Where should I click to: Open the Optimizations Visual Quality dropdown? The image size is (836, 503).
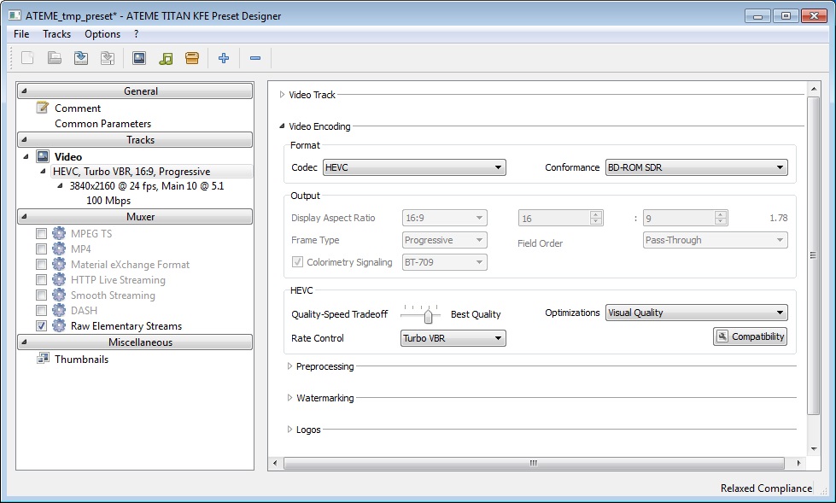coord(696,313)
